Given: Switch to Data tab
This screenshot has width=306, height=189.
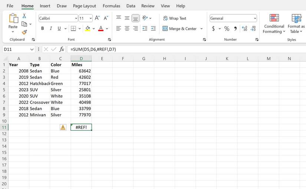Looking at the screenshot, I should pyautogui.click(x=131, y=6).
